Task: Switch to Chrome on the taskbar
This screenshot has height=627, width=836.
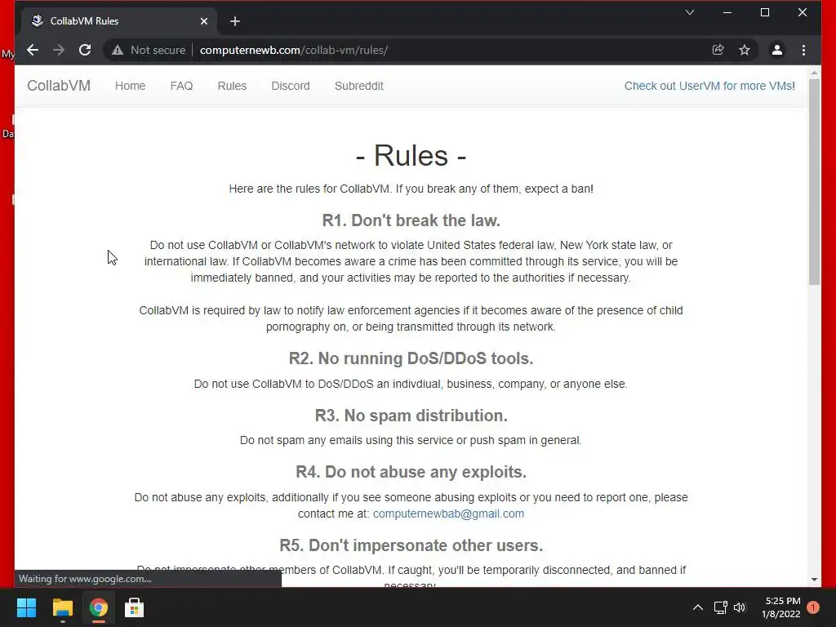Action: click(98, 607)
